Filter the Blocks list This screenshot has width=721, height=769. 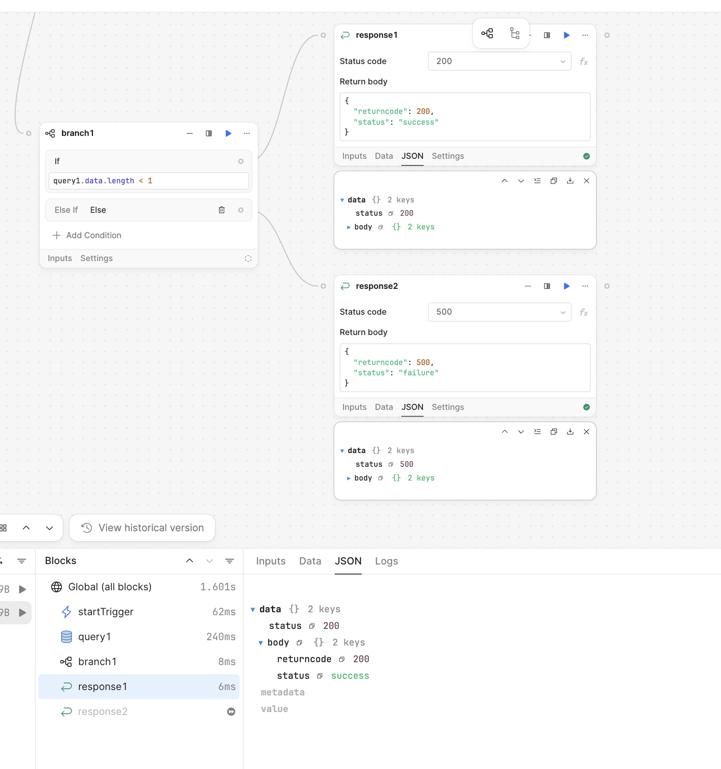click(229, 561)
